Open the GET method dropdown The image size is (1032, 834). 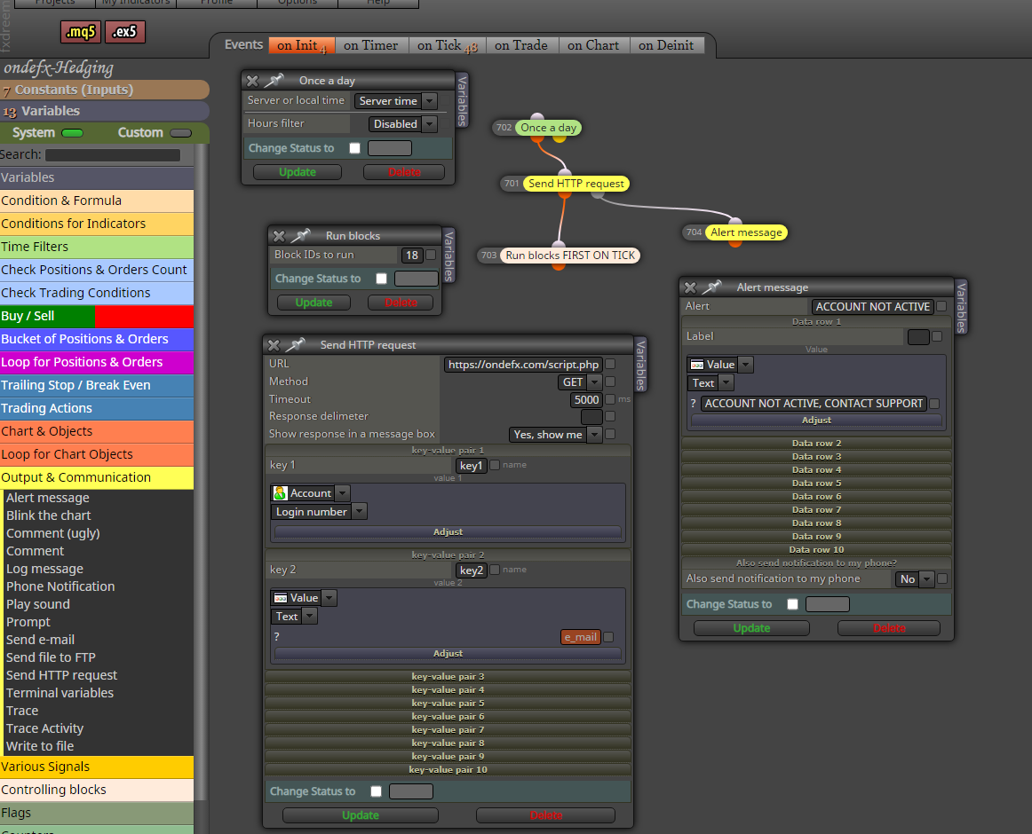pos(580,382)
